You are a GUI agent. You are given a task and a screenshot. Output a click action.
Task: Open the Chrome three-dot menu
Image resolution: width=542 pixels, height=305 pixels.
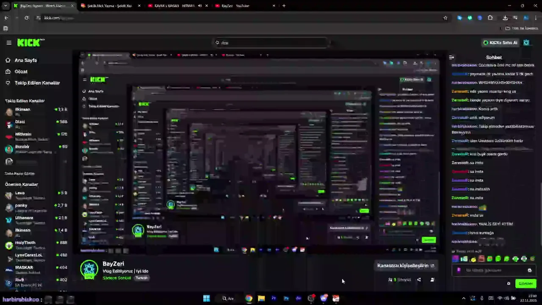point(536,18)
